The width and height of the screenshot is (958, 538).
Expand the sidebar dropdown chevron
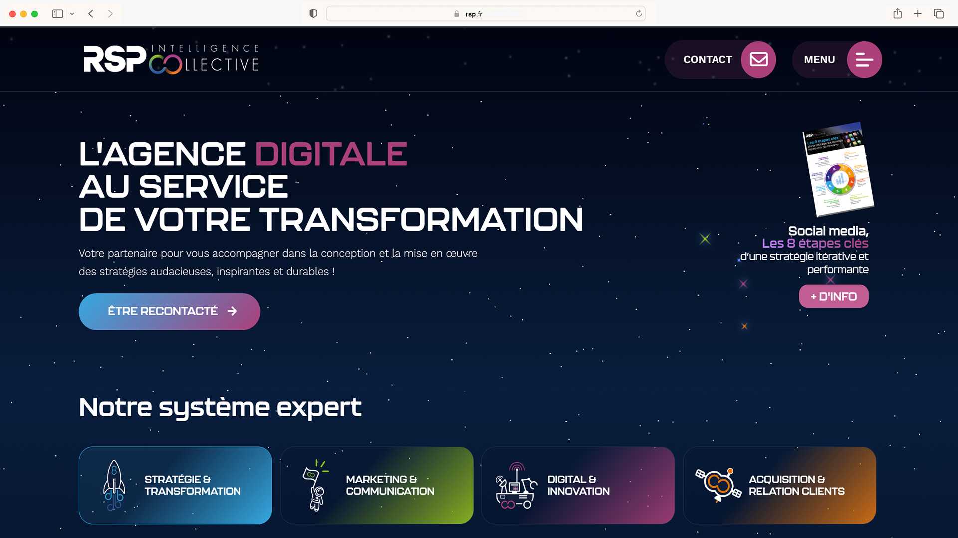(72, 14)
